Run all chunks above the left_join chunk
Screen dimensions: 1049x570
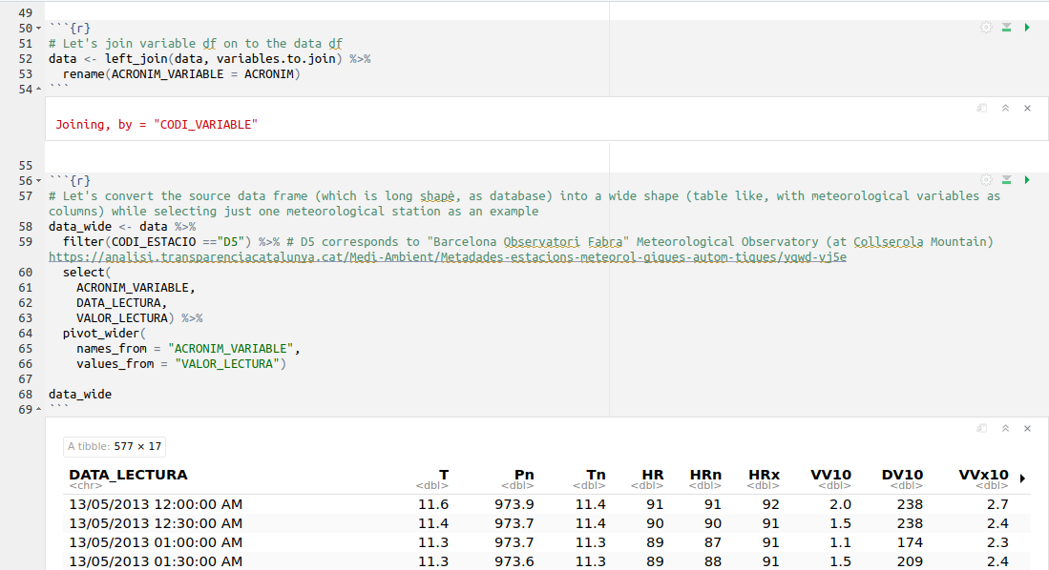1006,28
